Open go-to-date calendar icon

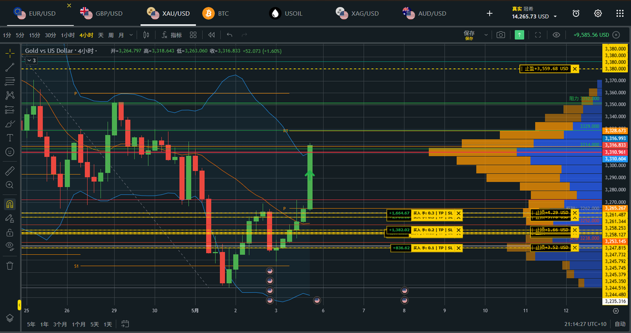[x=125, y=324]
